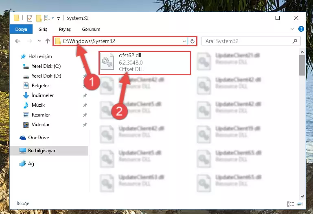The image size is (313, 214).
Task: Click the vertical scrollbar thumb
Action: click(x=302, y=65)
